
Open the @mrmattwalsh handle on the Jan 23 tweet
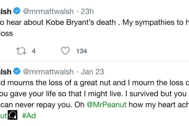[x=48, y=71]
